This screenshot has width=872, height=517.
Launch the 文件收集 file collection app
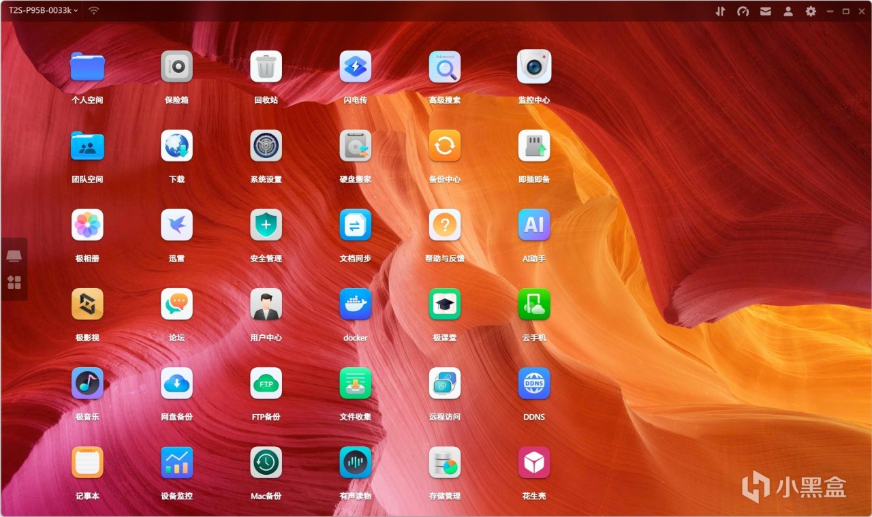(x=356, y=383)
